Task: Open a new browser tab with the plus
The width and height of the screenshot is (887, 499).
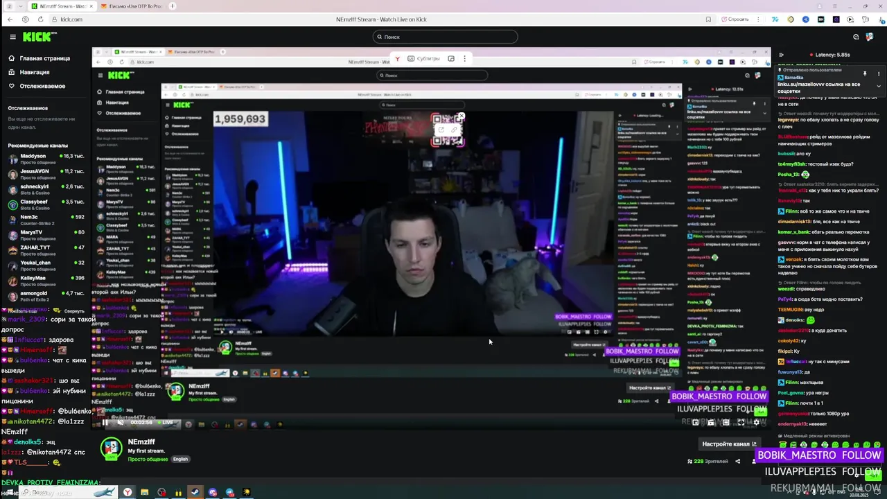Action: 173,6
